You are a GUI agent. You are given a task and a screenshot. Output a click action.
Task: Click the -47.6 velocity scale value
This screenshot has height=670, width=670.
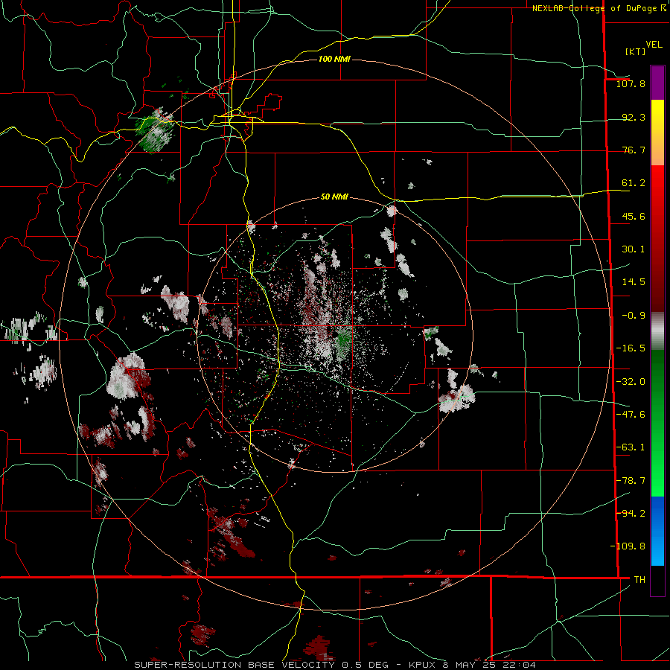[631, 415]
